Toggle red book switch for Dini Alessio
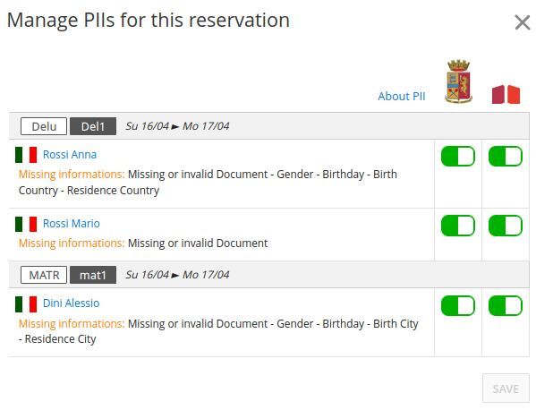Viewport: 536px width, 410px height. (x=506, y=305)
